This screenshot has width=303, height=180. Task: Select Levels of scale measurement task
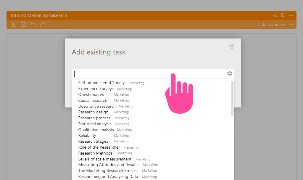click(x=105, y=159)
